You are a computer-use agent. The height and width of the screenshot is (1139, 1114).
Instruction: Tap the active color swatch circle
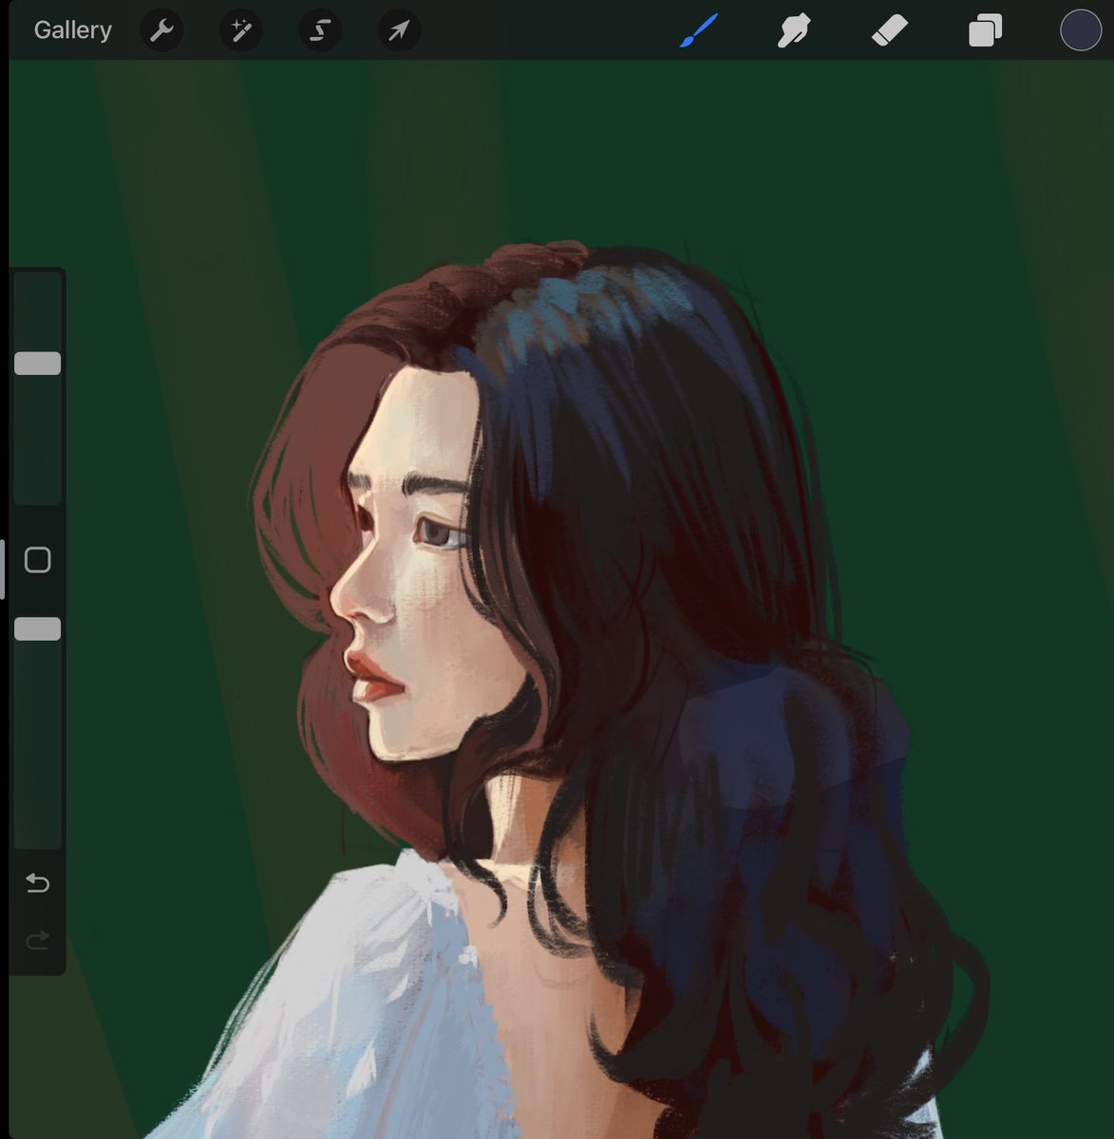pyautogui.click(x=1079, y=29)
